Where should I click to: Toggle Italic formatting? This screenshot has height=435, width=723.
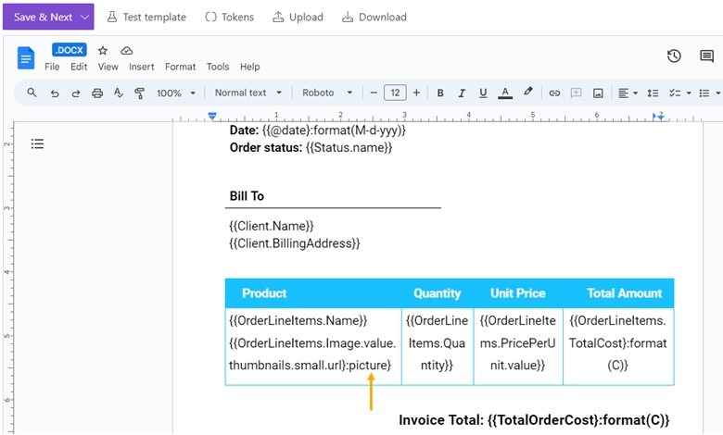click(462, 93)
